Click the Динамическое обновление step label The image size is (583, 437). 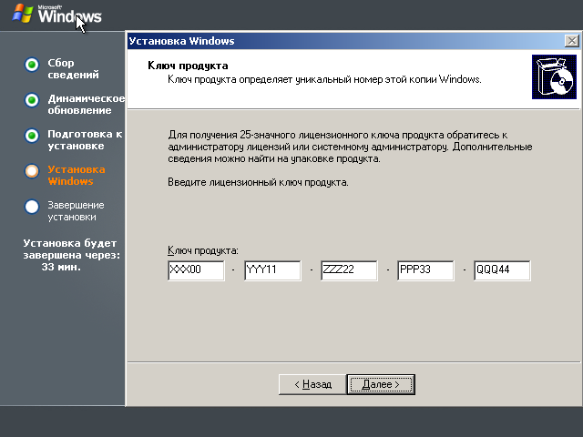87,105
